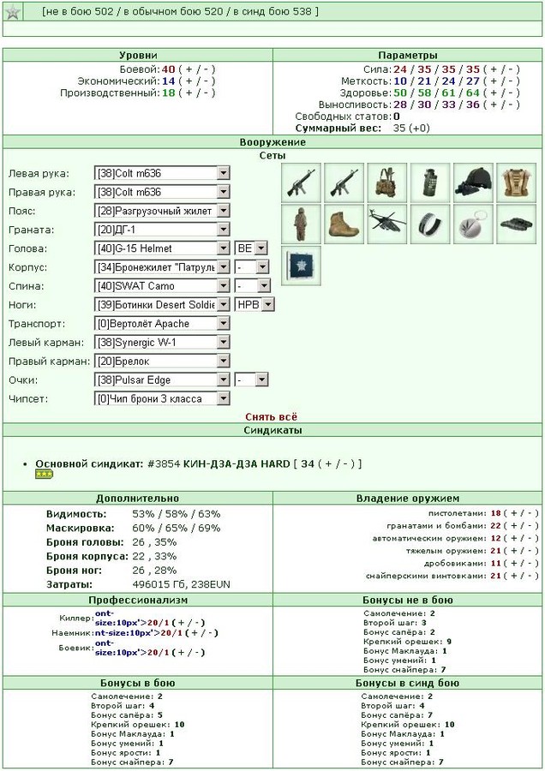Click the Свободных статов value 0
This screenshot has height=771, width=545.
pos(397,117)
